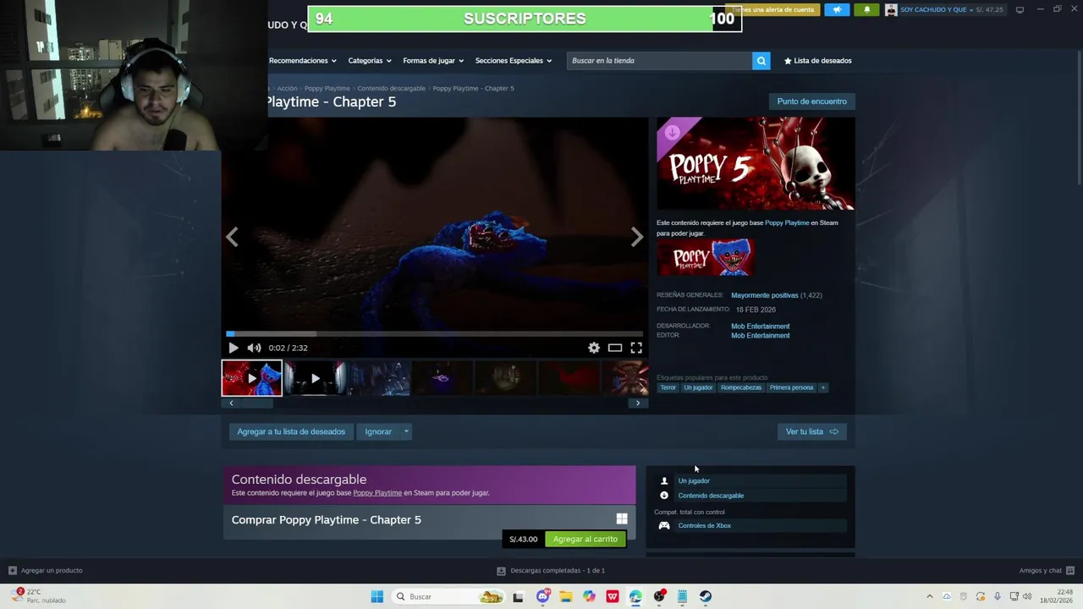This screenshot has width=1083, height=609.
Task: Play the trailer video
Action: click(x=234, y=348)
